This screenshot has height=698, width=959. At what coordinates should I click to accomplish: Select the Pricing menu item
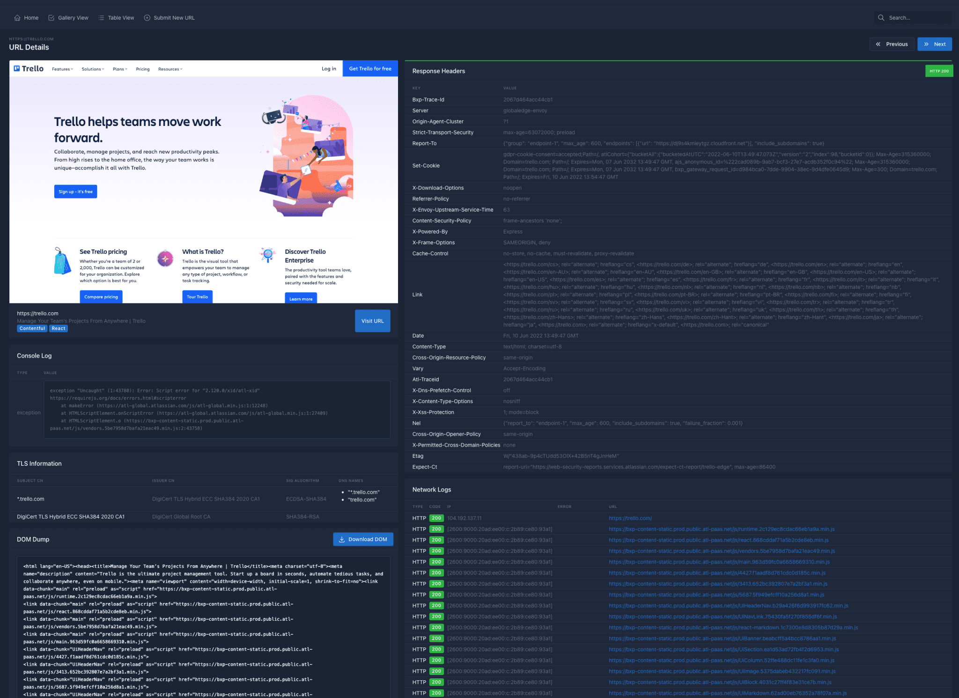click(x=143, y=69)
